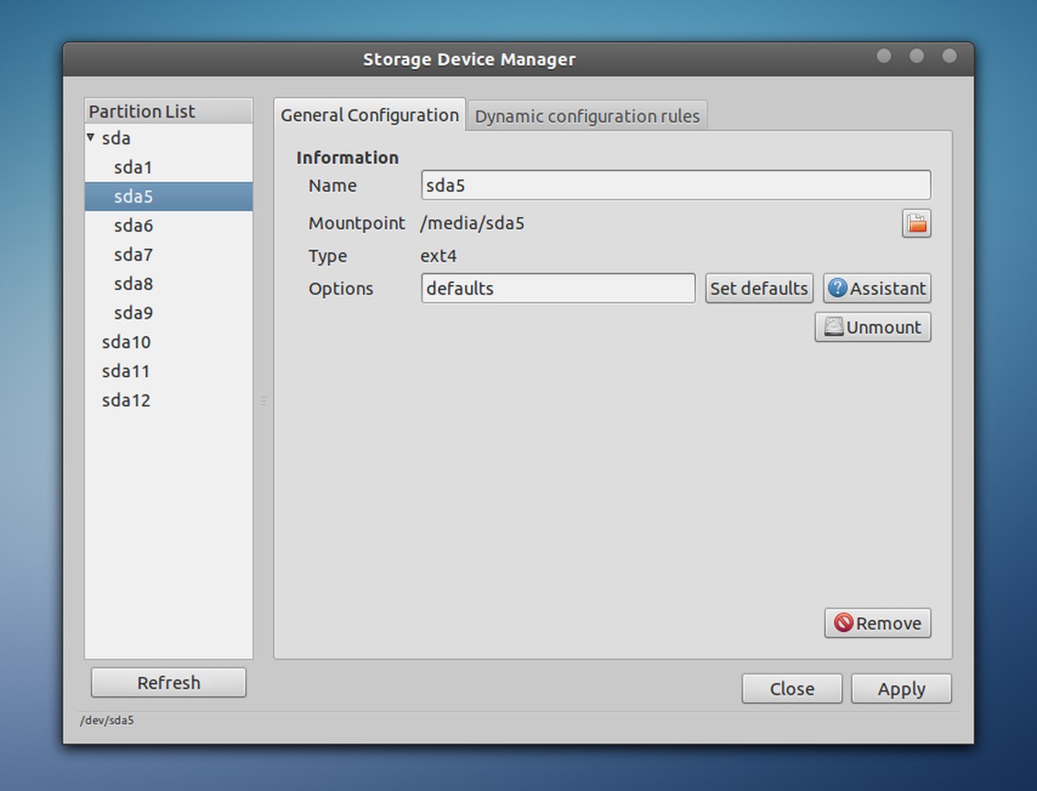
Task: Unmount the sda5 partition
Action: point(873,326)
